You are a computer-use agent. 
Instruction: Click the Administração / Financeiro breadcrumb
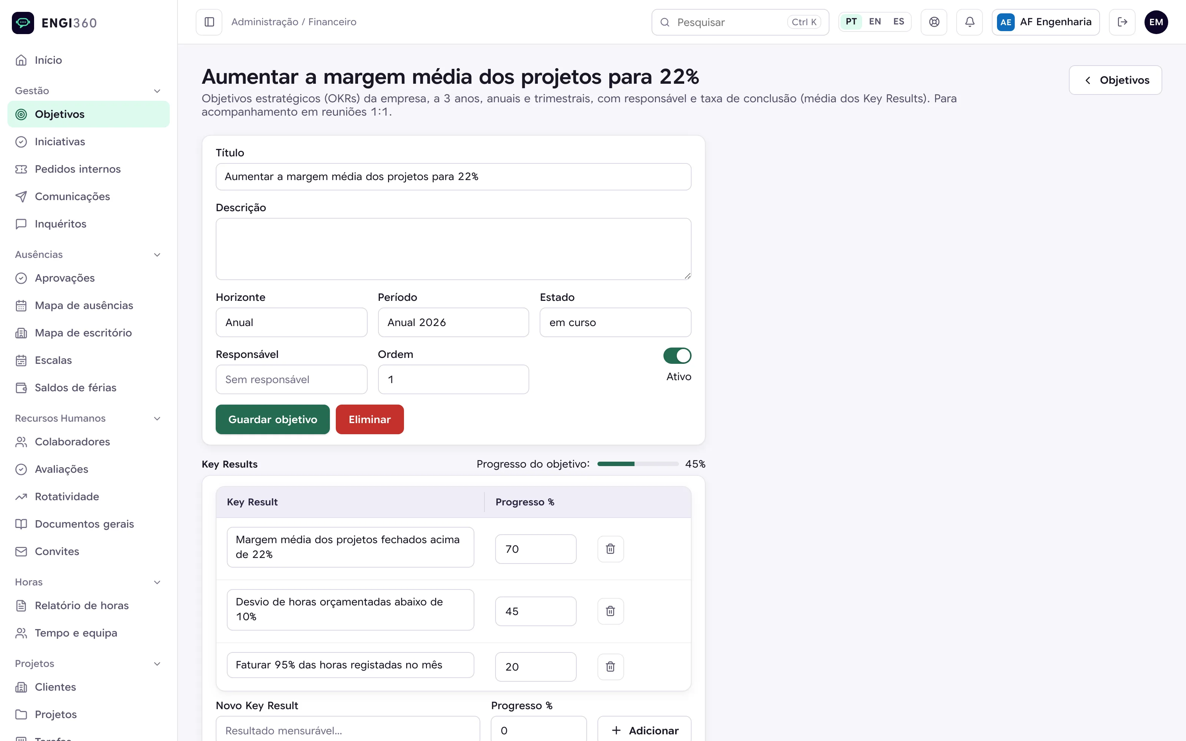294,22
